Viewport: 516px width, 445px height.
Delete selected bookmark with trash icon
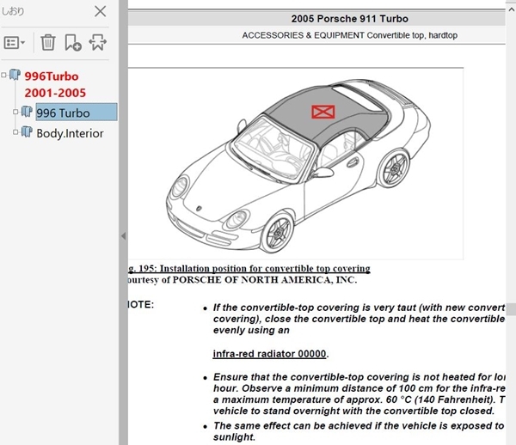click(47, 42)
